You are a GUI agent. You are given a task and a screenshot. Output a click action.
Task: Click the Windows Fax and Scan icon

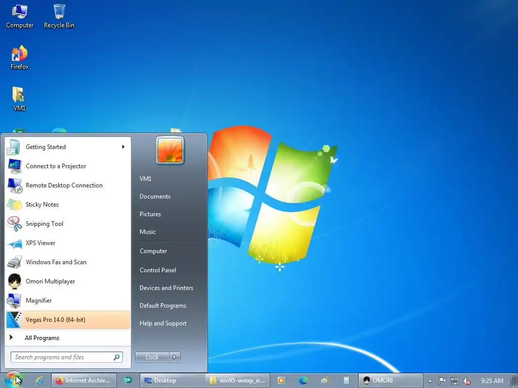click(x=15, y=262)
